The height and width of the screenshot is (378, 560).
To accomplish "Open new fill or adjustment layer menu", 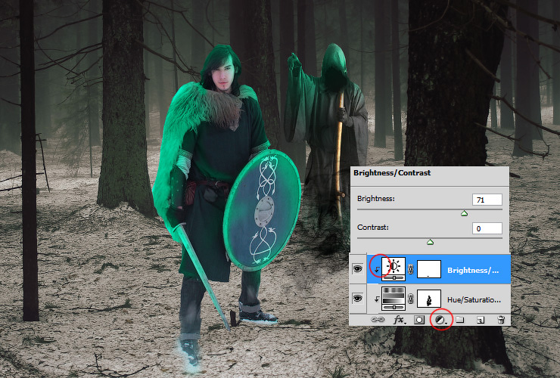I will click(440, 320).
